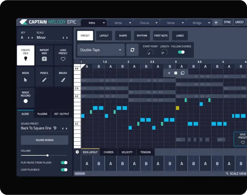Click the Load Preset heart button

(63, 55)
